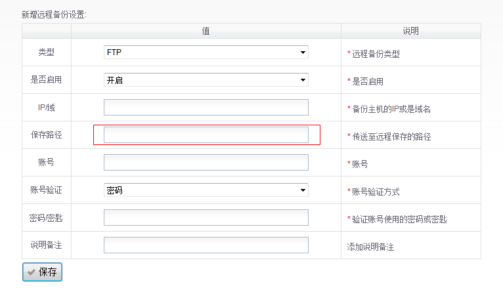The height and width of the screenshot is (292, 503).
Task: Open the 类型 dropdown showing FTP
Action: (x=206, y=52)
